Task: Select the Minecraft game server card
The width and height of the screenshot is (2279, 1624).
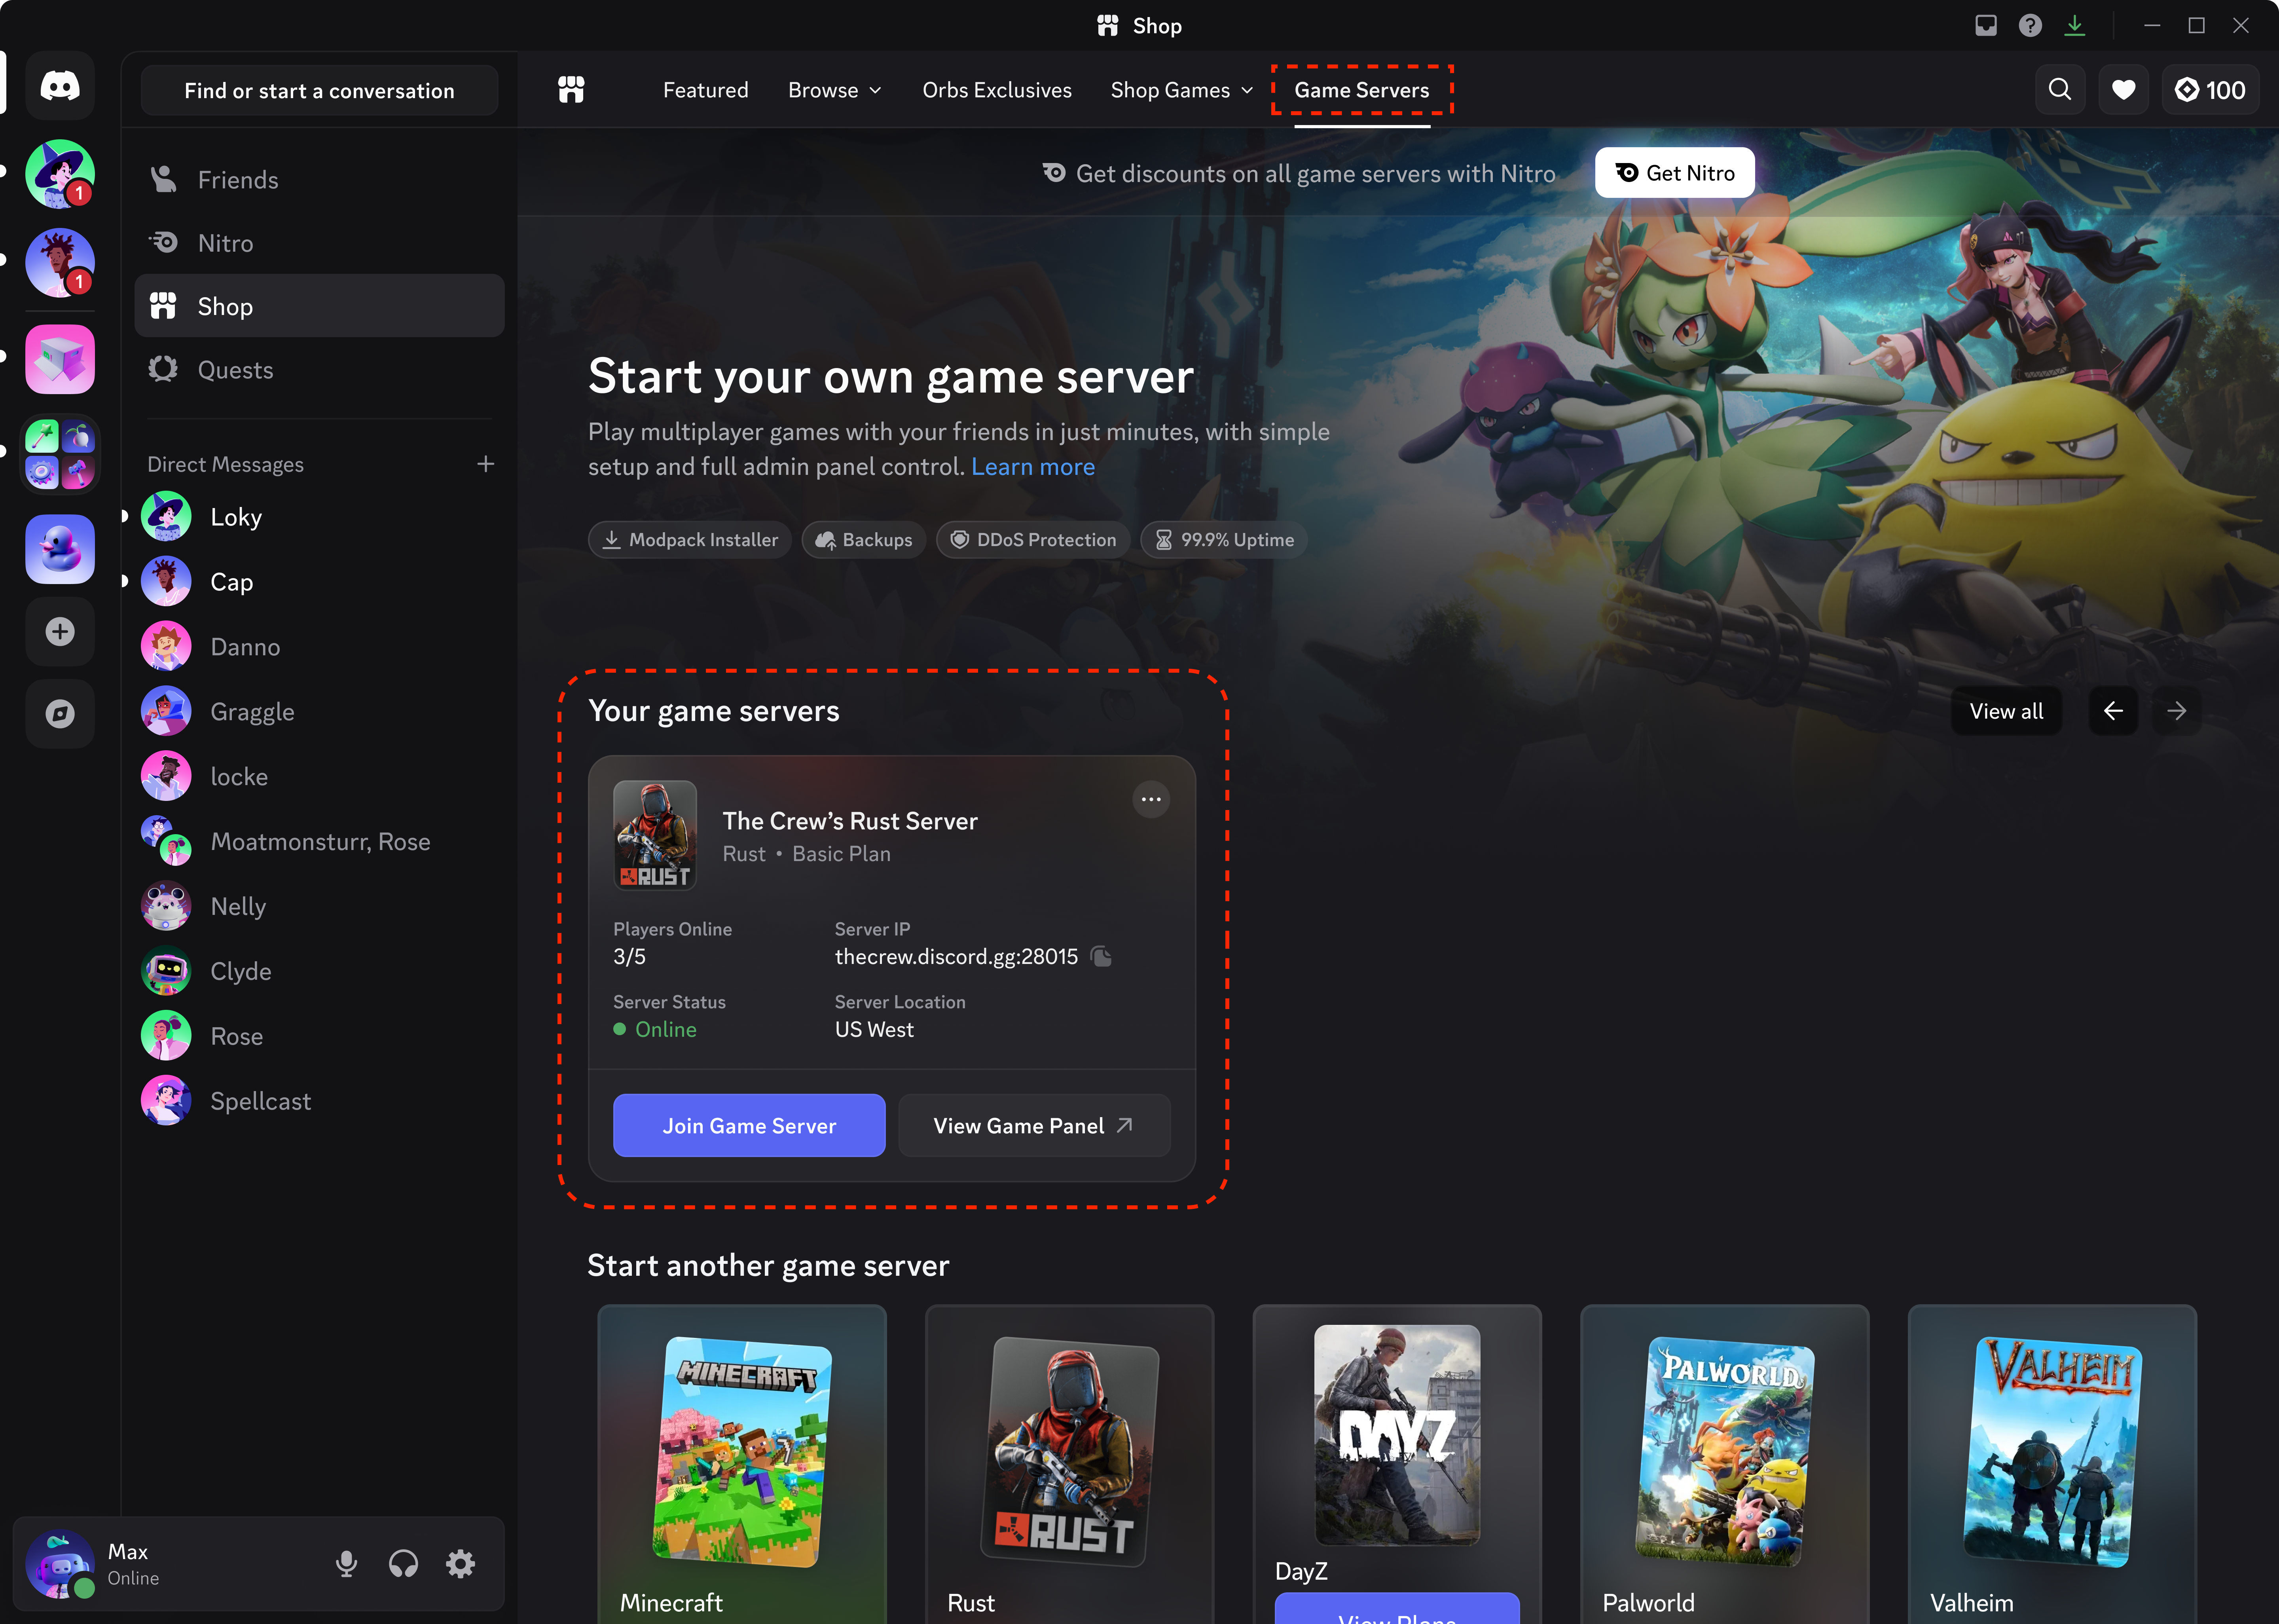Action: pyautogui.click(x=742, y=1464)
